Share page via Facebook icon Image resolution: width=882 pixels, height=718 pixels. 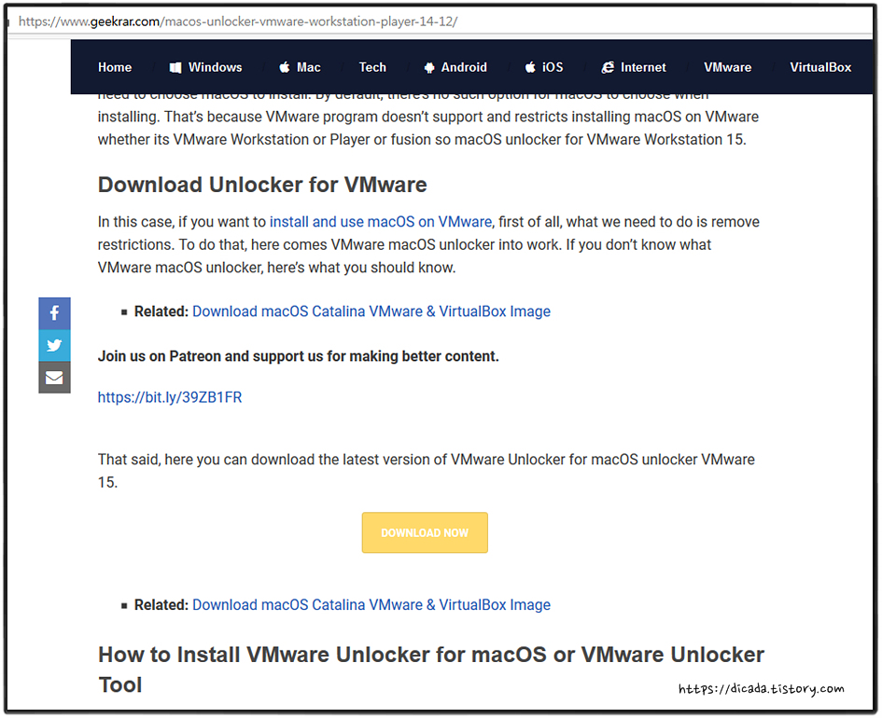[x=54, y=313]
